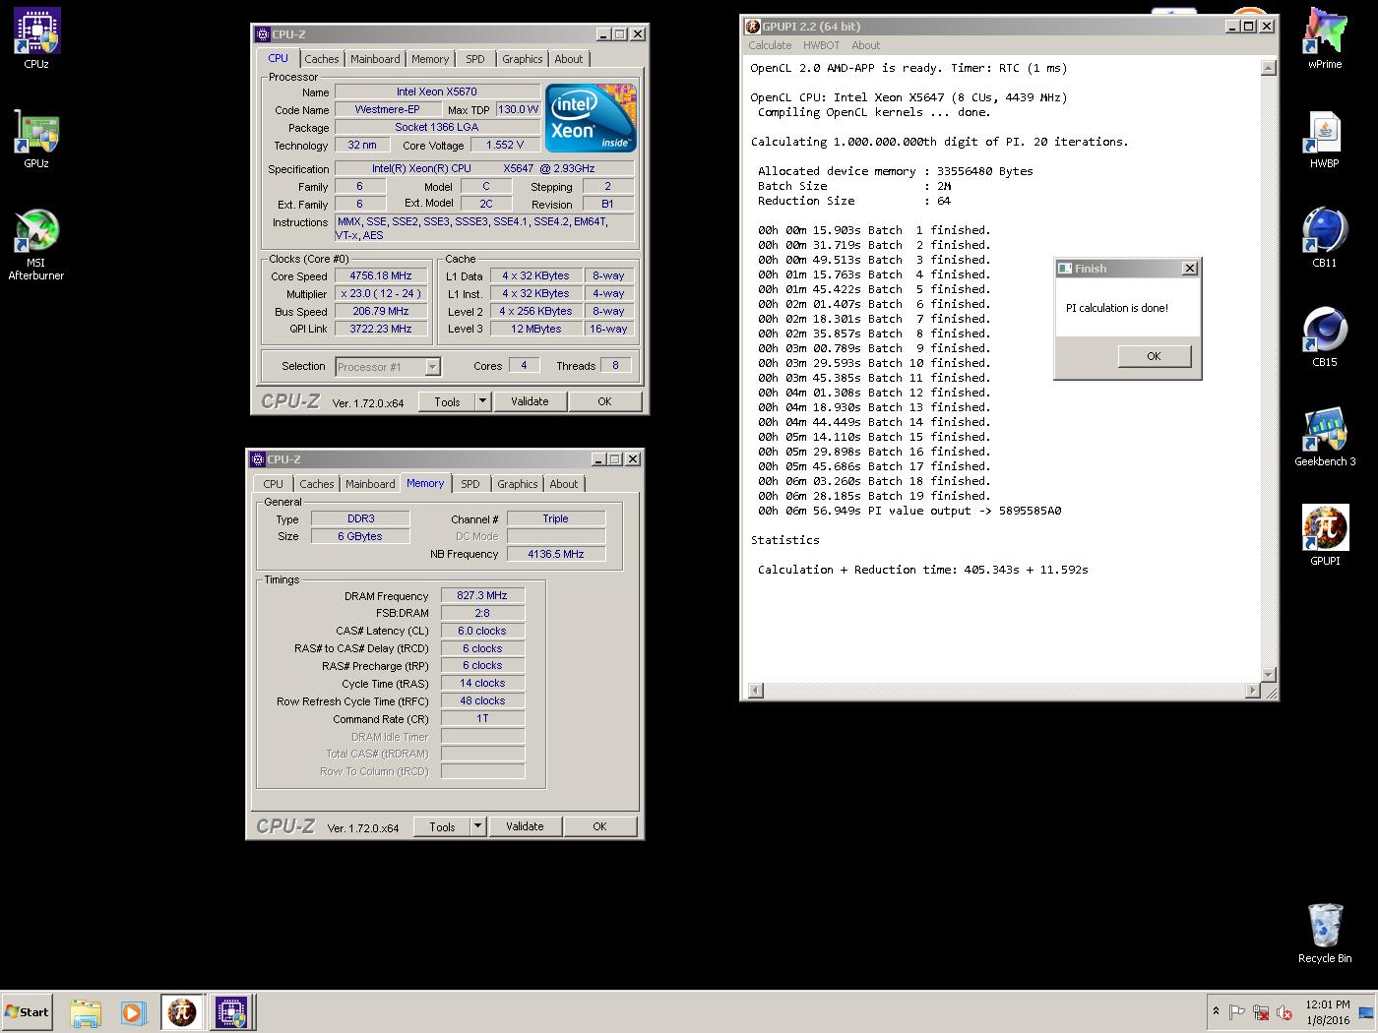Screen dimensions: 1378x1033
Task: Click the GPUPI window title icon
Action: pos(753,27)
